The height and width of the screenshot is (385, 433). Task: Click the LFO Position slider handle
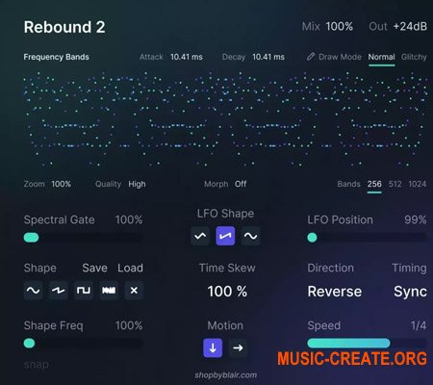[x=312, y=238]
